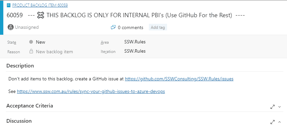Click the comments speech bubble icon
The image size is (287, 126).
pos(113,27)
